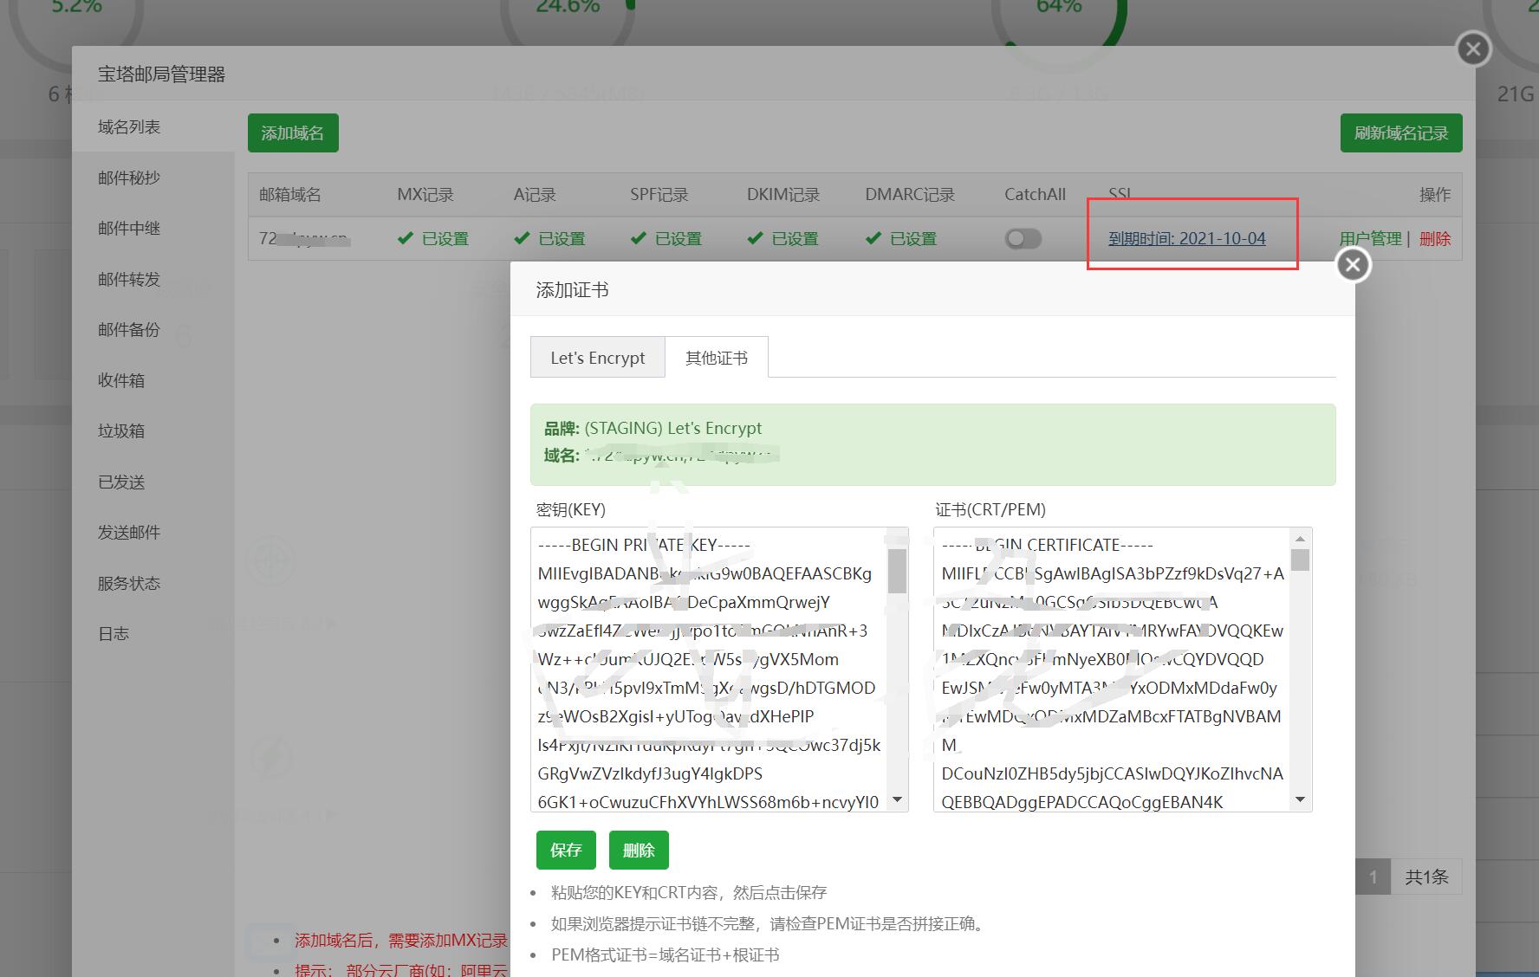The width and height of the screenshot is (1539, 977).
Task: Open the 垃圾箱 spam folder
Action: [120, 430]
